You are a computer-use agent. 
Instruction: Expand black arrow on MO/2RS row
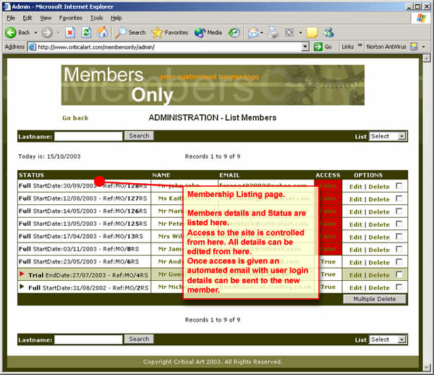[x=22, y=287]
